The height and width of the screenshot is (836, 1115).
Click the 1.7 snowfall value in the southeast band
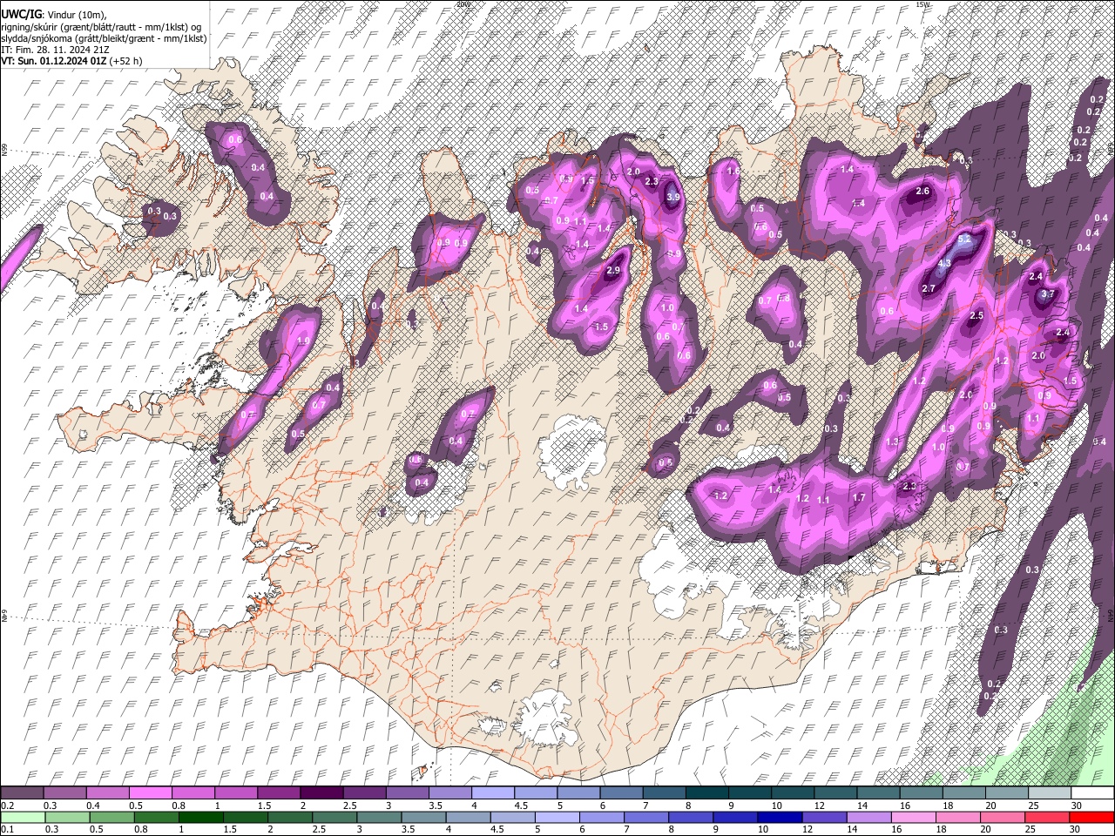point(859,498)
